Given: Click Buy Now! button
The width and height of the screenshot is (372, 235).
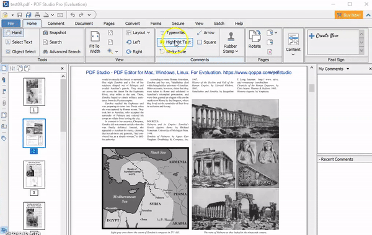Looking at the screenshot, I should [348, 15].
